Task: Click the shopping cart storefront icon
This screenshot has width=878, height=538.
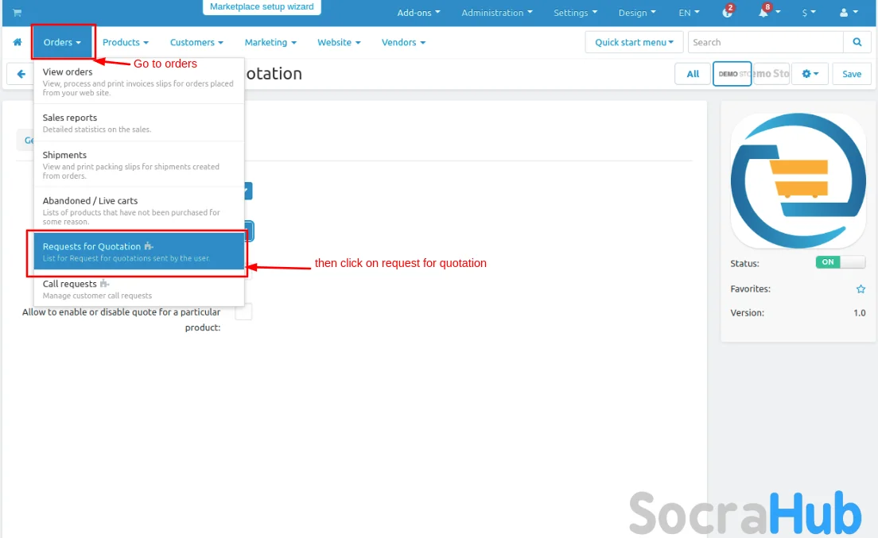Action: pyautogui.click(x=17, y=12)
